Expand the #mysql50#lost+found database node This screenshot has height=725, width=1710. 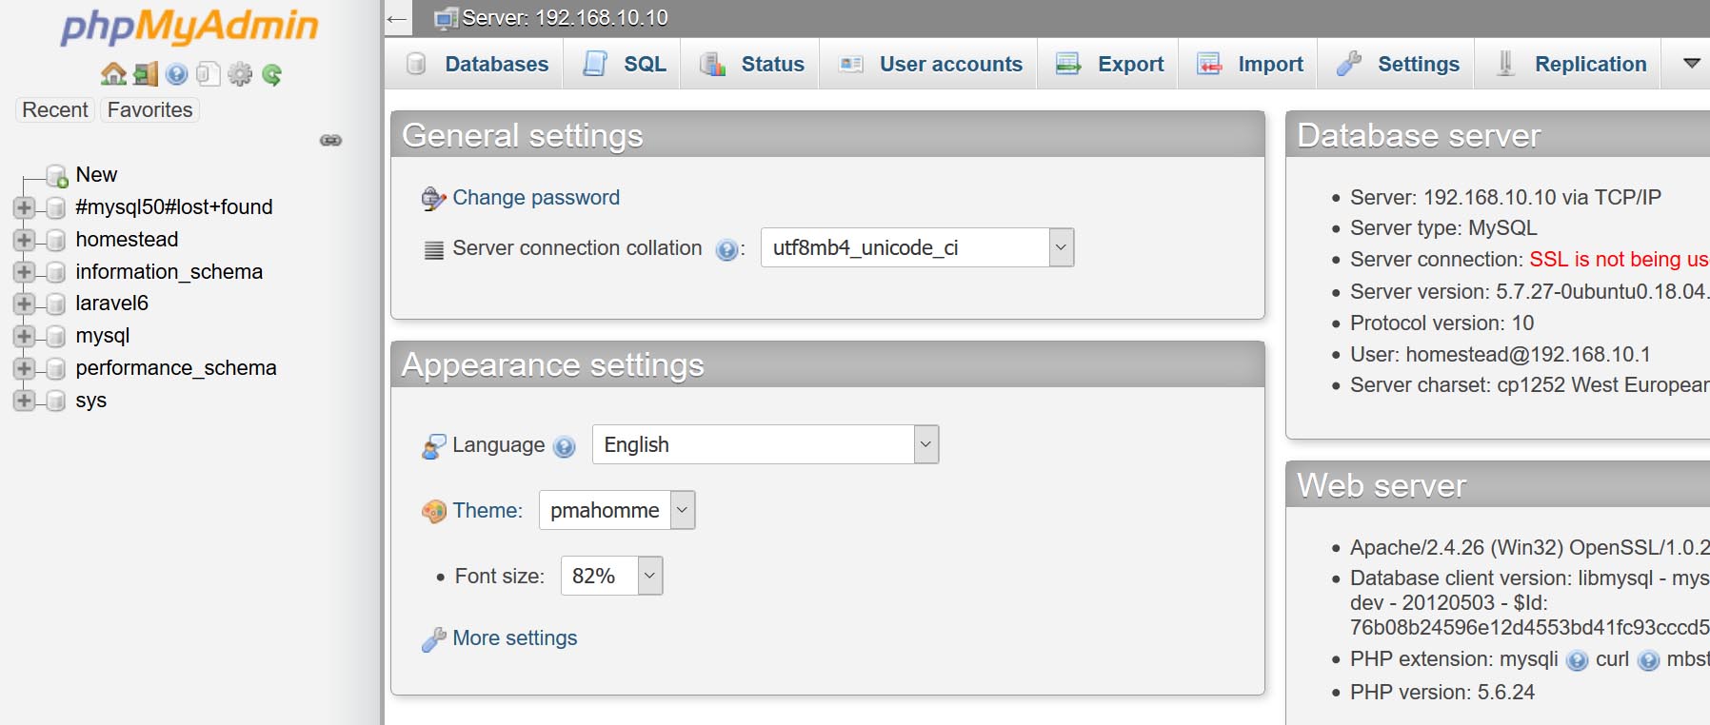tap(24, 207)
